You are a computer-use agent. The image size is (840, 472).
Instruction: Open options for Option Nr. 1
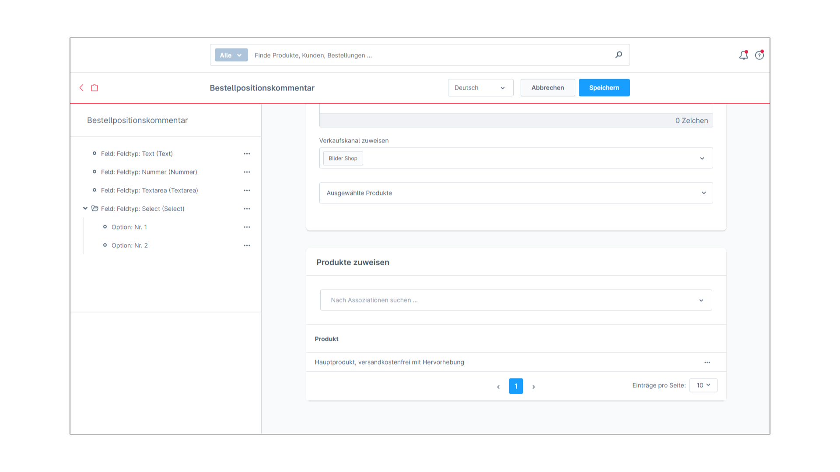coord(247,227)
